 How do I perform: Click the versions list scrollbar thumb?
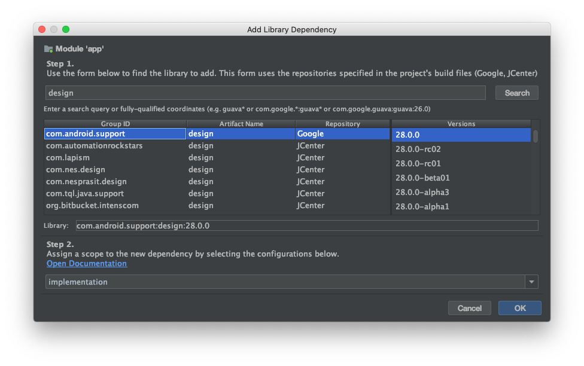[536, 136]
